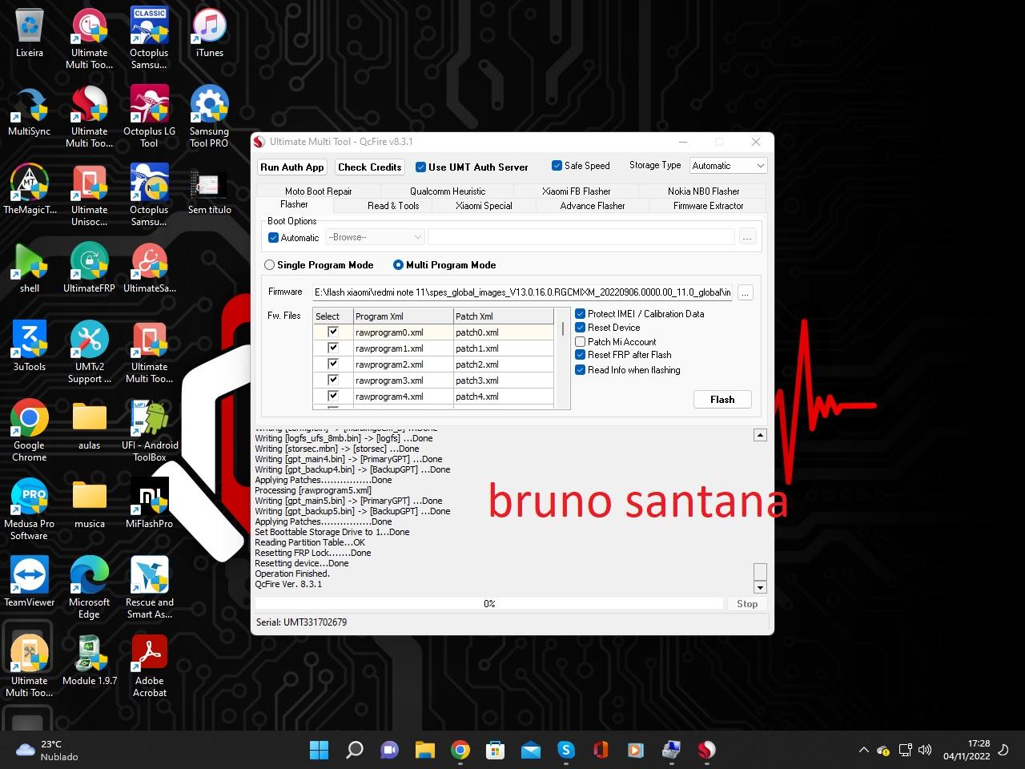Switch to Read & Tools tab

click(x=392, y=206)
